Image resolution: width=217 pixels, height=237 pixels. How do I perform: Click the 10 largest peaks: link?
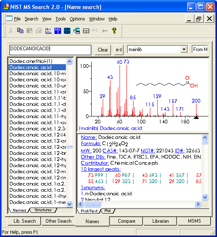(101, 169)
